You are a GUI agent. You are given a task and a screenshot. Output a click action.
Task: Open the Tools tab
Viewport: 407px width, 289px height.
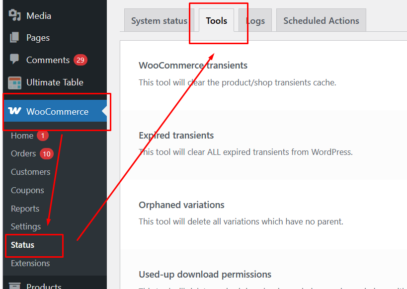tap(216, 20)
